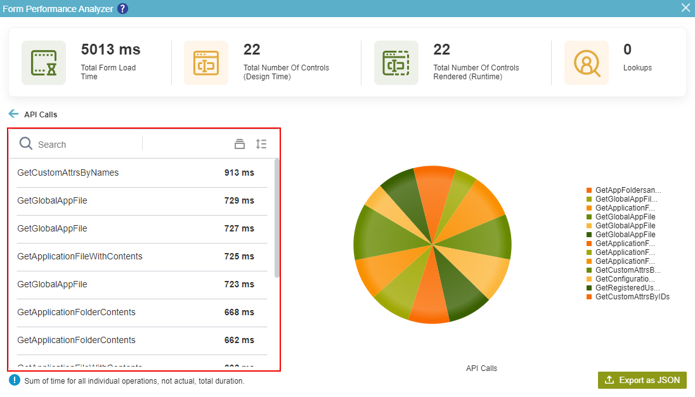This screenshot has width=695, height=397.
Task: Click the GetCustomAttrsByIDs legend swatch
Action: [589, 296]
